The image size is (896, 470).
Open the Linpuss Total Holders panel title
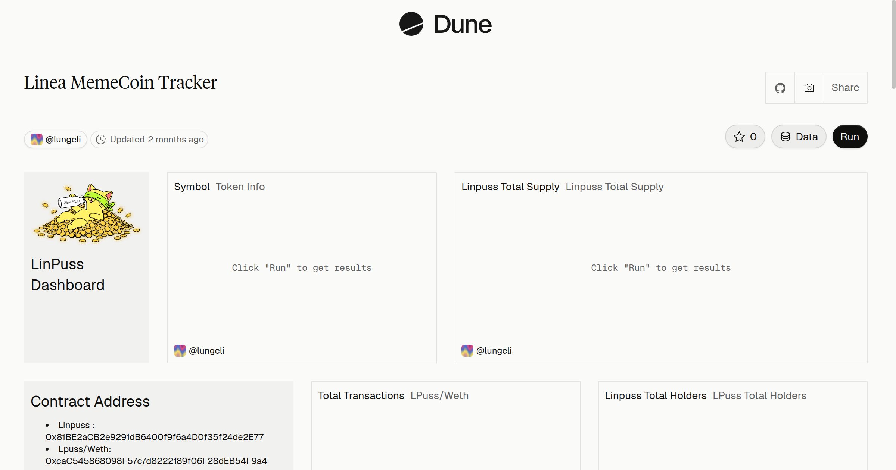tap(706, 395)
